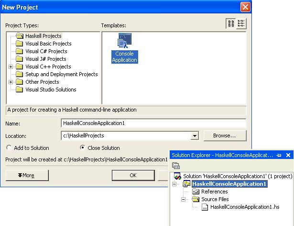
Task: Select the References node label
Action: [215, 192]
